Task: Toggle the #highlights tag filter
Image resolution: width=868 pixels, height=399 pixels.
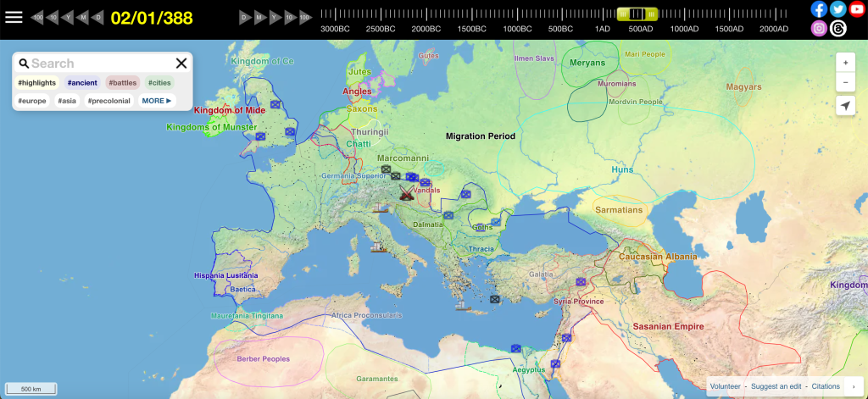Action: [36, 83]
